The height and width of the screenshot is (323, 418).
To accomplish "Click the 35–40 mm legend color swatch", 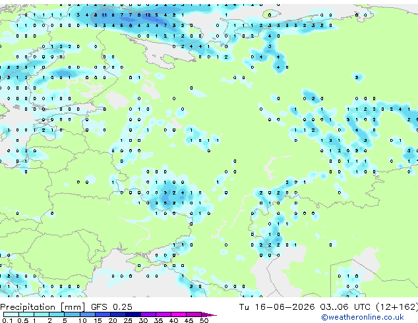I will 164,314.
